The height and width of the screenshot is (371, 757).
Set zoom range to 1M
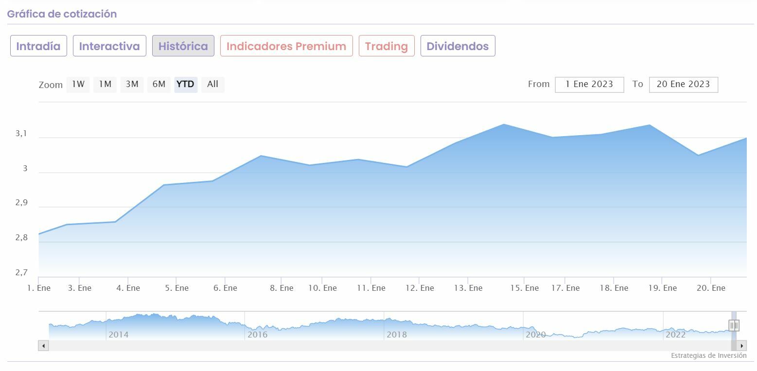click(x=105, y=84)
